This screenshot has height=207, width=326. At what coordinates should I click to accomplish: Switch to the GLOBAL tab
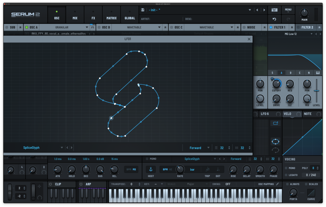(130, 15)
